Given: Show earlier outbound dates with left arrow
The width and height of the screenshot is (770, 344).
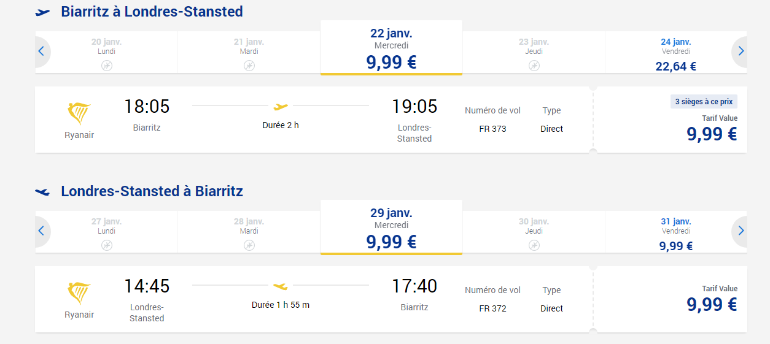Looking at the screenshot, I should pos(42,52).
